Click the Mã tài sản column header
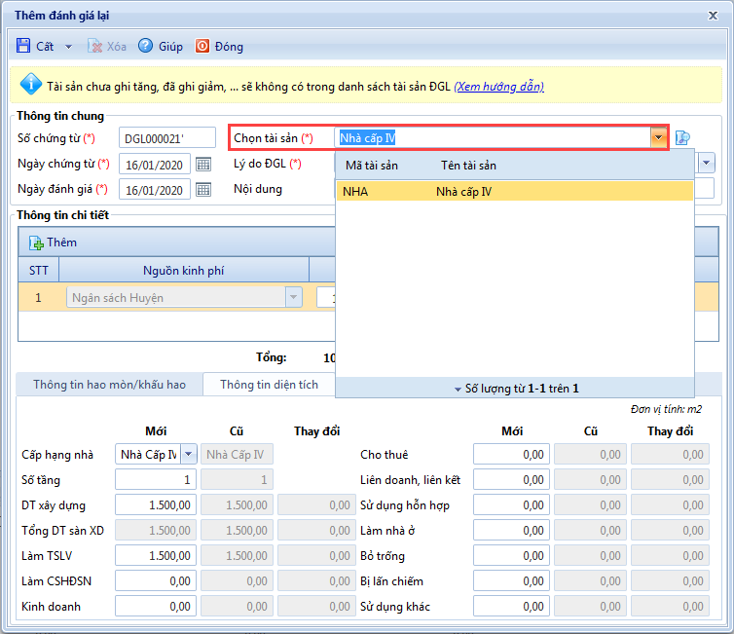 pyautogui.click(x=372, y=166)
